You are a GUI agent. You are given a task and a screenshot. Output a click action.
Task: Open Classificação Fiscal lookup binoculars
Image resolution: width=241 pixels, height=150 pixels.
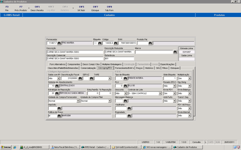point(80,78)
